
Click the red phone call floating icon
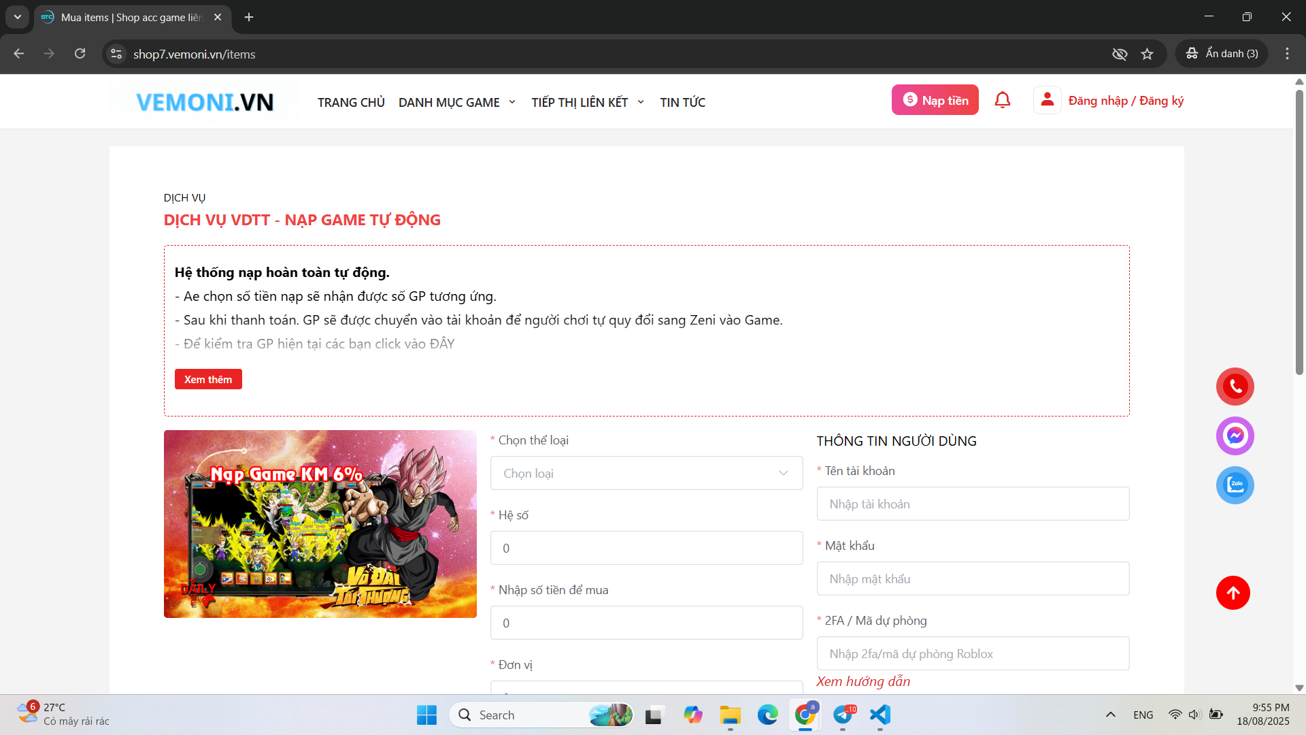1235,387
